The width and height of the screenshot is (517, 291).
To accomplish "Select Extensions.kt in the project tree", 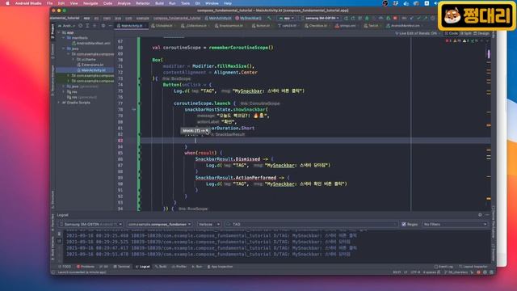I will click(x=90, y=65).
